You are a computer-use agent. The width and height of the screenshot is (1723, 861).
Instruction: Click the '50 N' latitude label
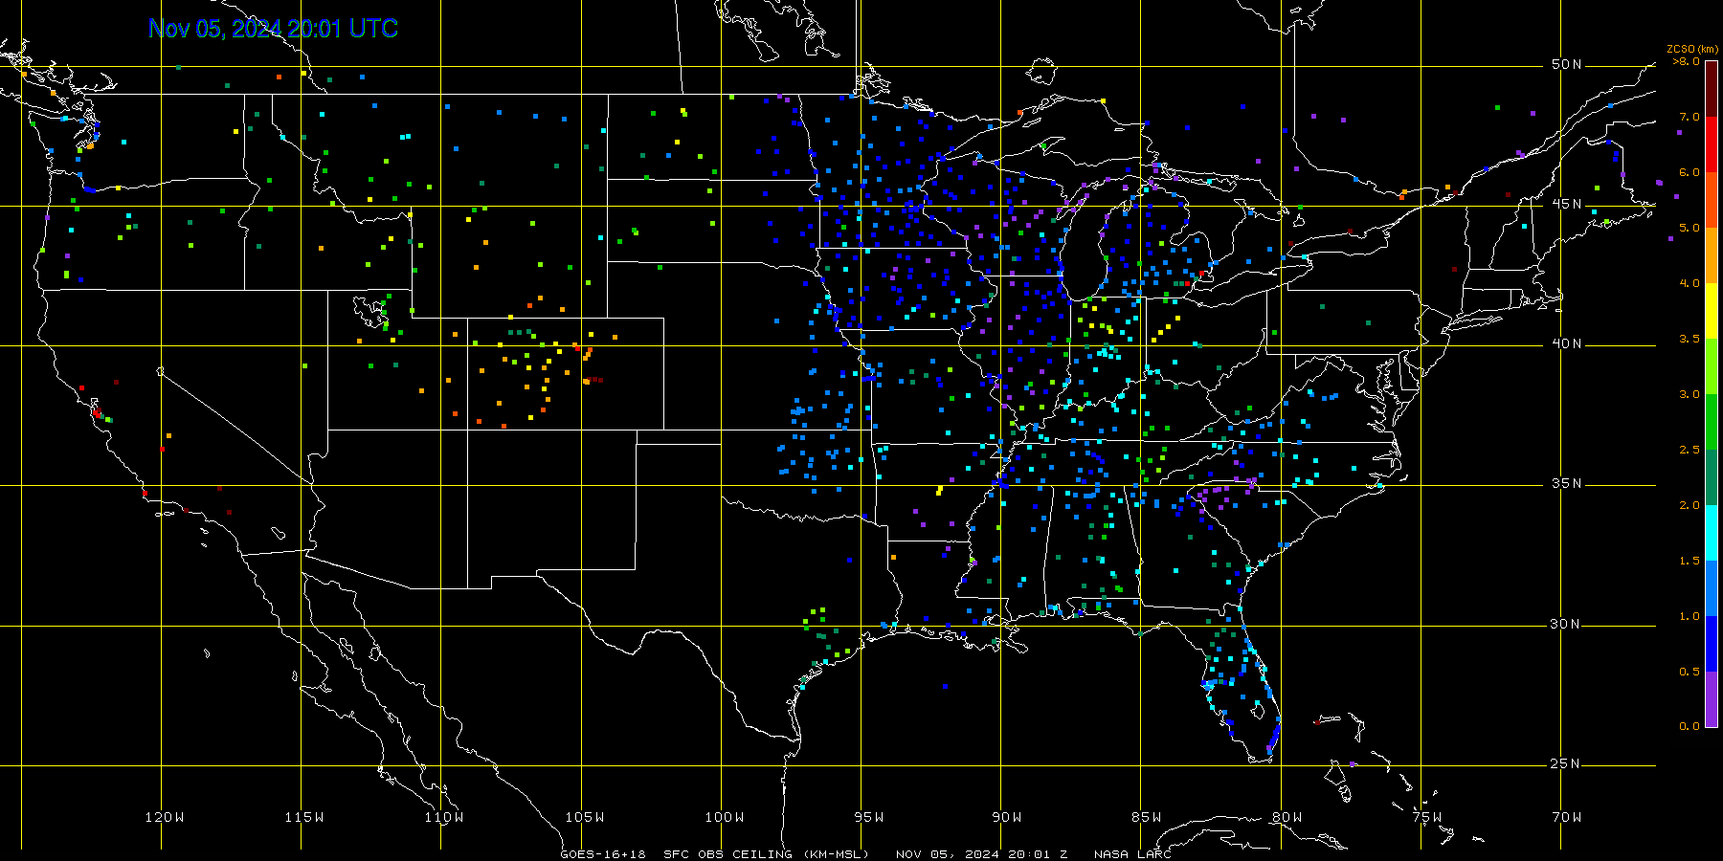1566,64
